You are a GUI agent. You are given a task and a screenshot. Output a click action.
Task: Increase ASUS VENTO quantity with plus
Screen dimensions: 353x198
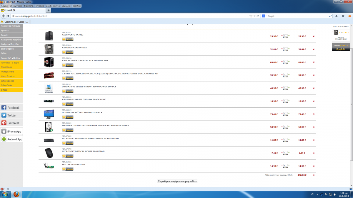click(x=289, y=35)
